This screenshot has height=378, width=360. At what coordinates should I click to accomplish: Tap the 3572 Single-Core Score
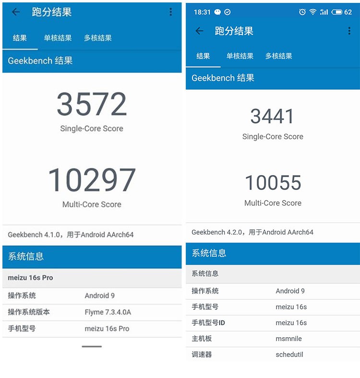(92, 105)
